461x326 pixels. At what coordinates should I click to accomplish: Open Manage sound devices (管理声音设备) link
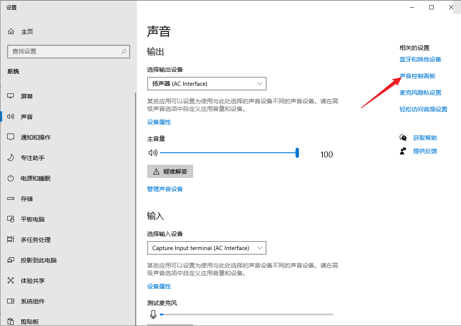(x=165, y=189)
